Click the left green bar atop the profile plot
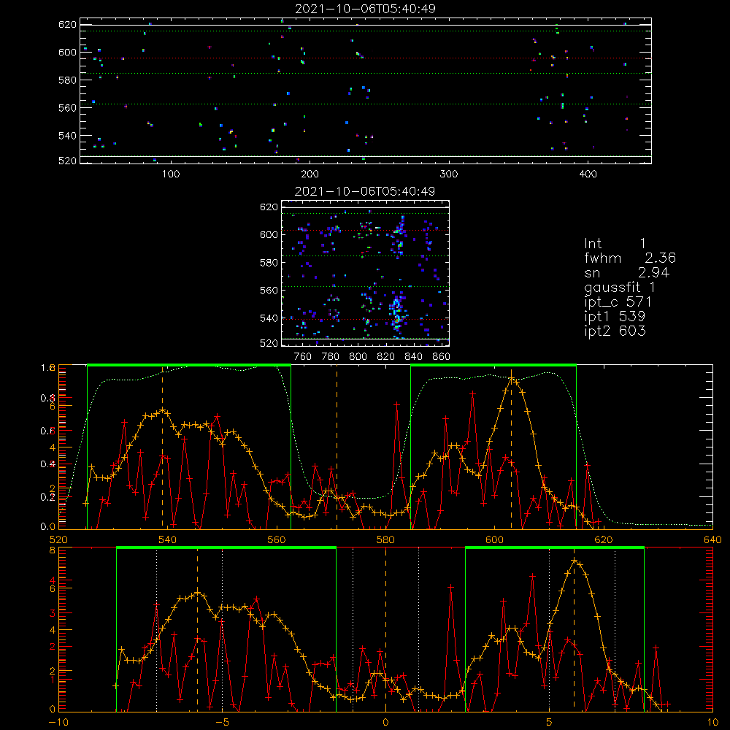The image size is (730, 730). coord(189,365)
